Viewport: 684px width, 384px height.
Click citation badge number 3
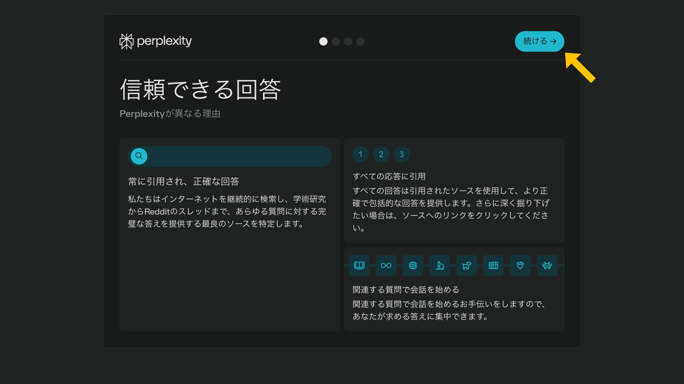[401, 154]
